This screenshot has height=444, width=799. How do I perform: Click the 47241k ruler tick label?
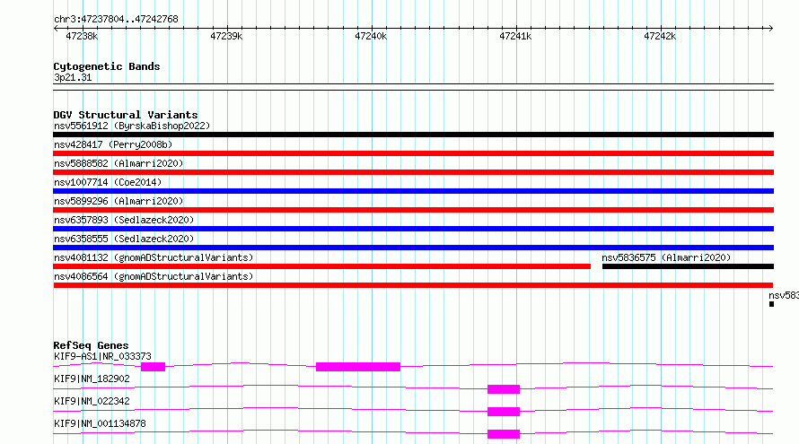(x=515, y=36)
